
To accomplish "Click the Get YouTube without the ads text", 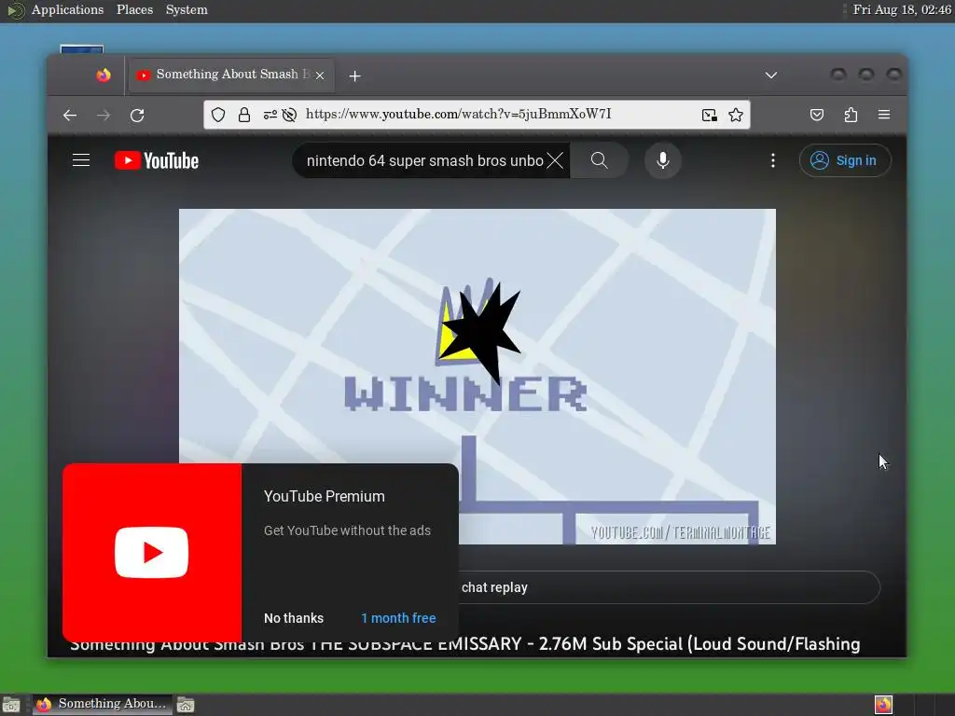I will pyautogui.click(x=347, y=530).
